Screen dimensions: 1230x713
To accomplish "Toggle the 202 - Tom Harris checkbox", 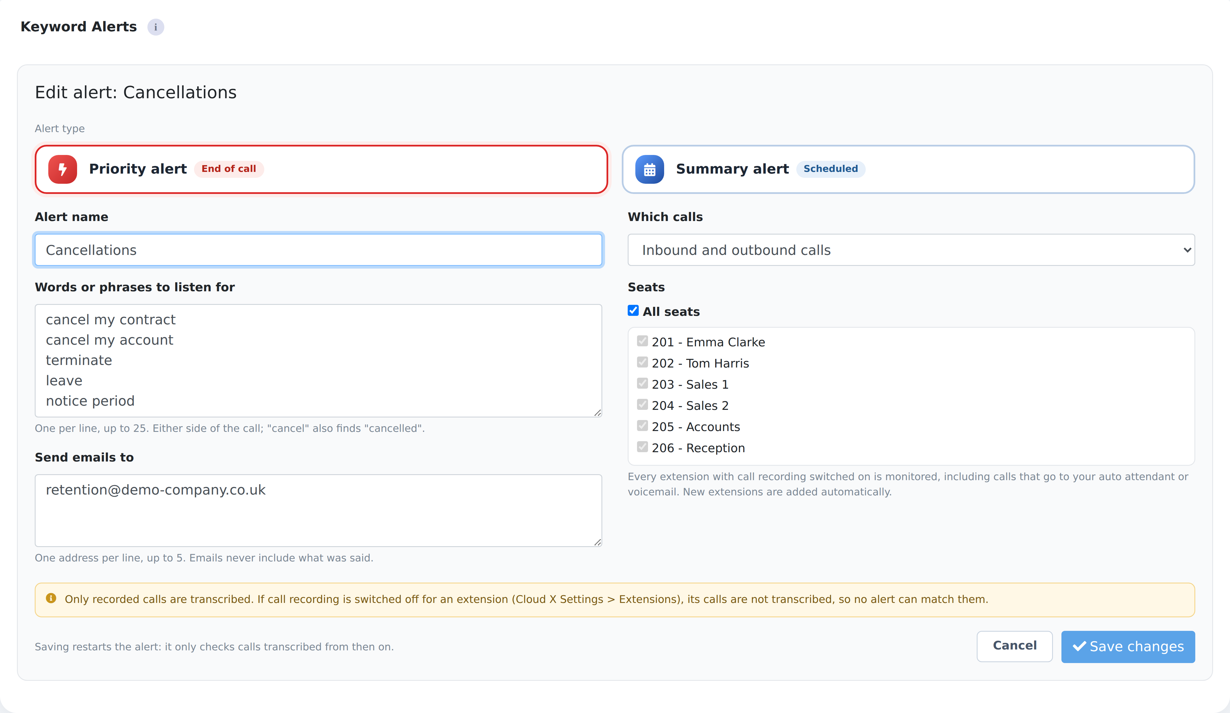I will (642, 363).
